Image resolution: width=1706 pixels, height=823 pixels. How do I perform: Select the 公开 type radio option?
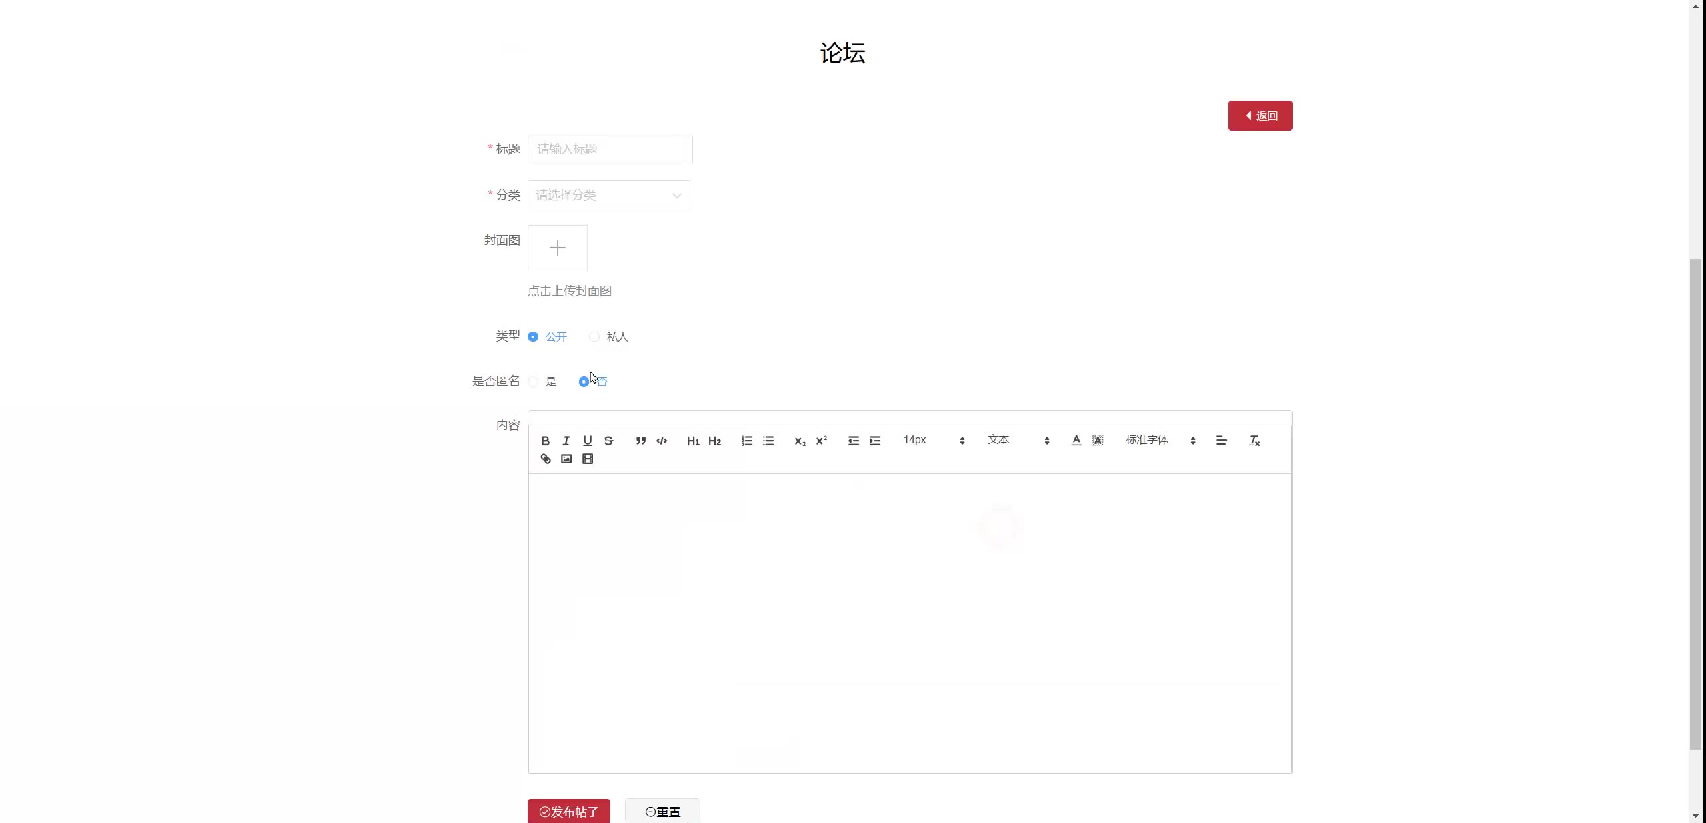click(x=533, y=337)
